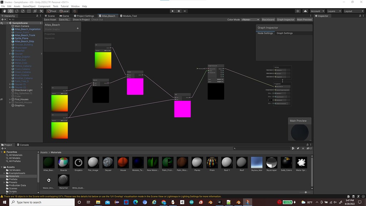Viewport: 366px width, 206px height.
Task: Click the Unity Collab cloud icon
Action: pyautogui.click(x=306, y=11)
